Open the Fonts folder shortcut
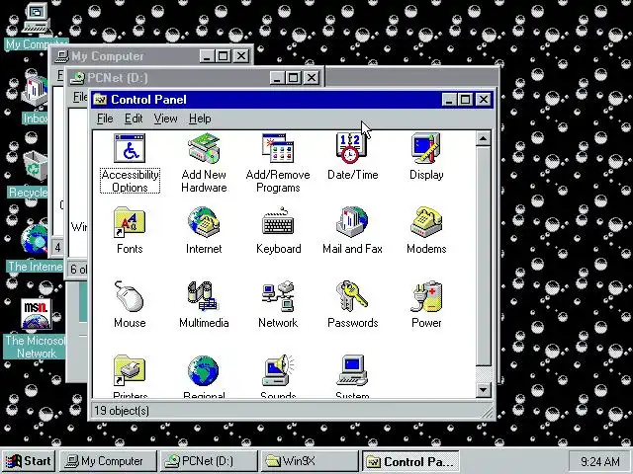Screen dimensions: 633x474 (130, 221)
